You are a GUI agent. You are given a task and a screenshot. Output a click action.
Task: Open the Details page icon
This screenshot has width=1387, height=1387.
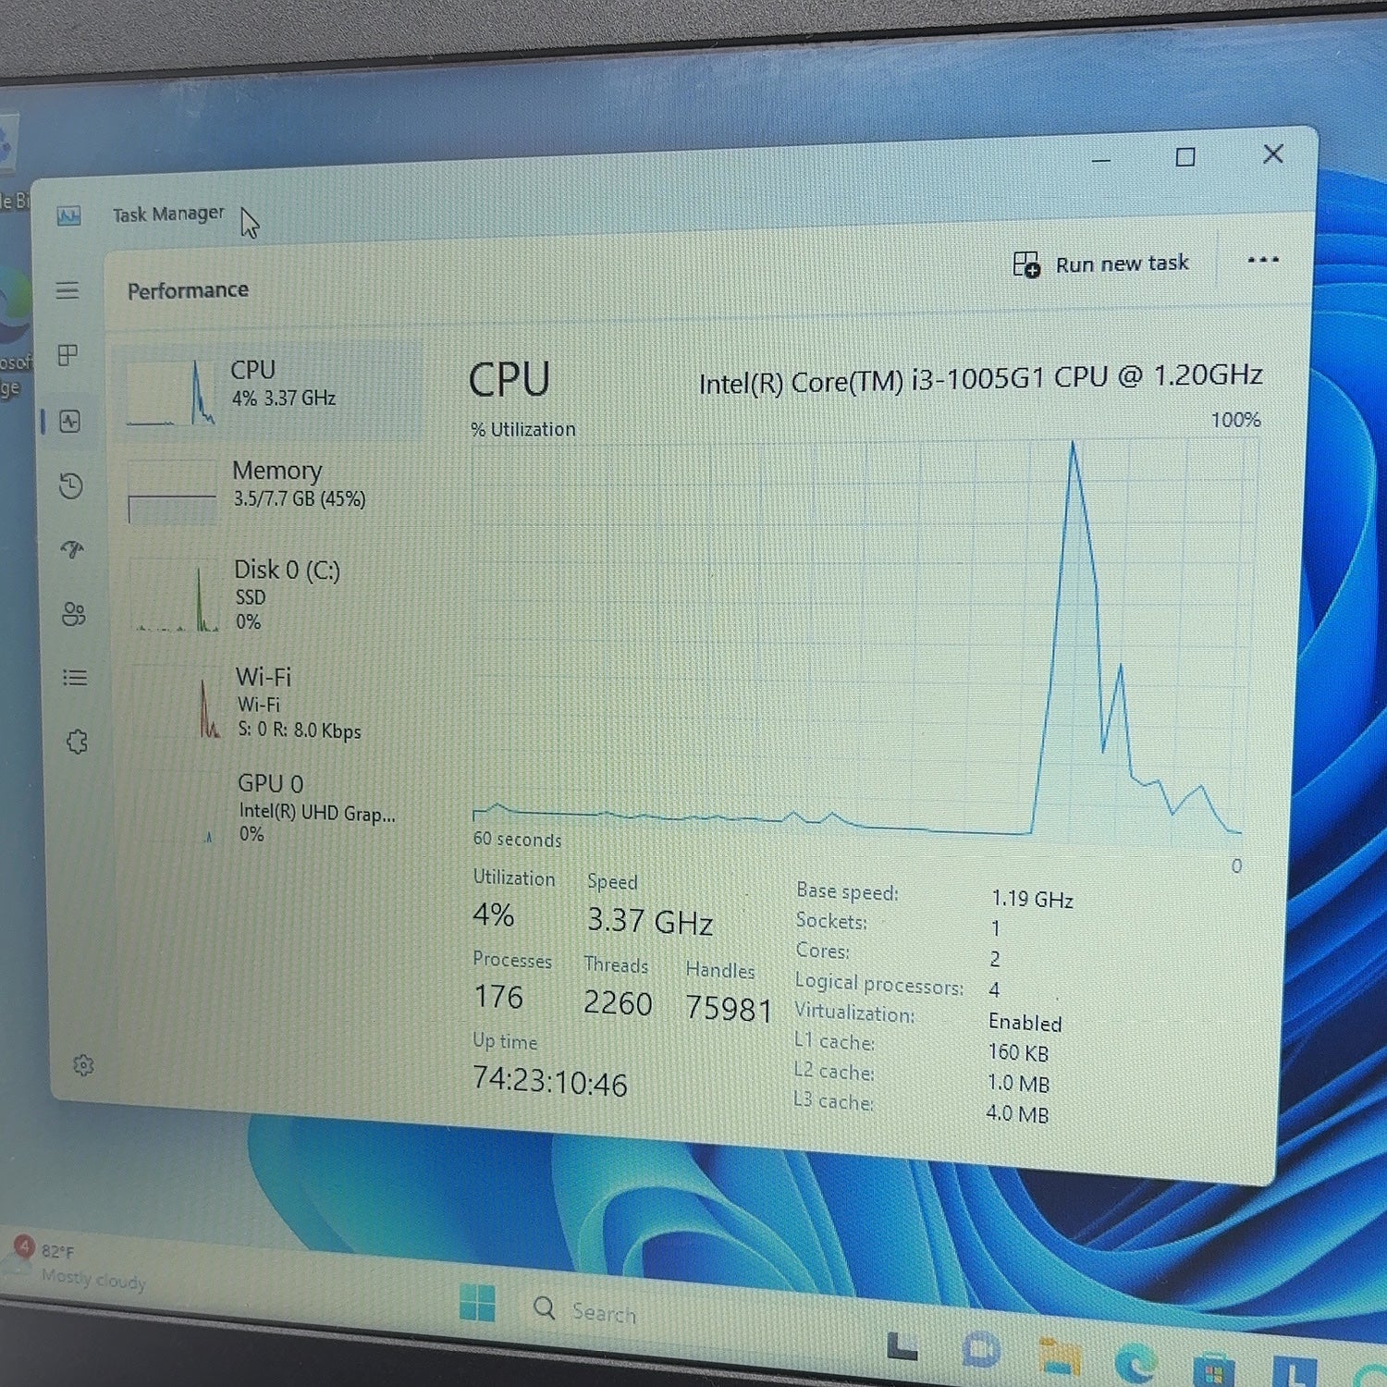(75, 678)
